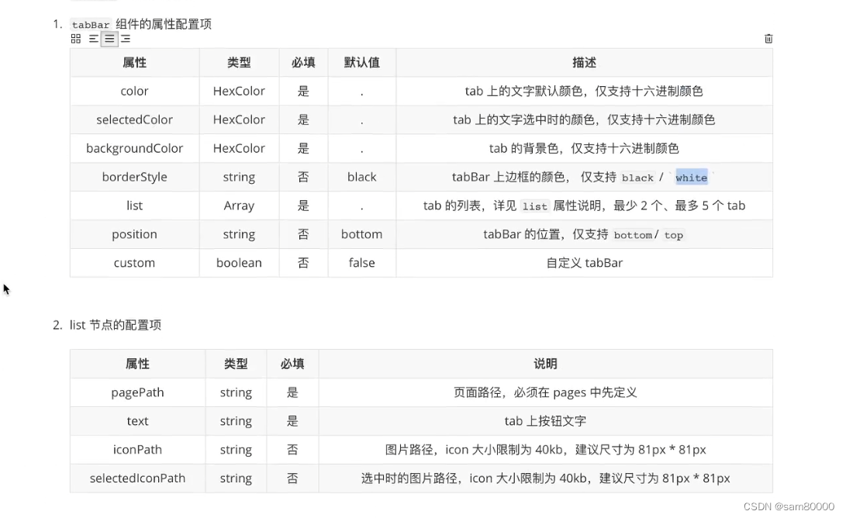Click the 'bottom' code tag in position description
The height and width of the screenshot is (518, 846).
(x=632, y=235)
